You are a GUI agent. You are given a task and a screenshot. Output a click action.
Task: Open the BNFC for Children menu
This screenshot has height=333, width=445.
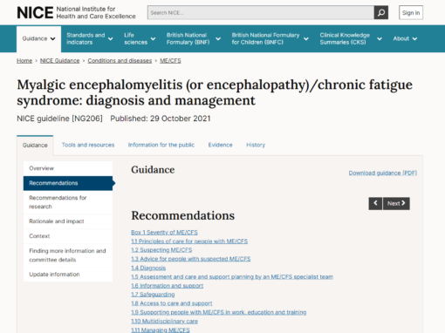pos(270,38)
